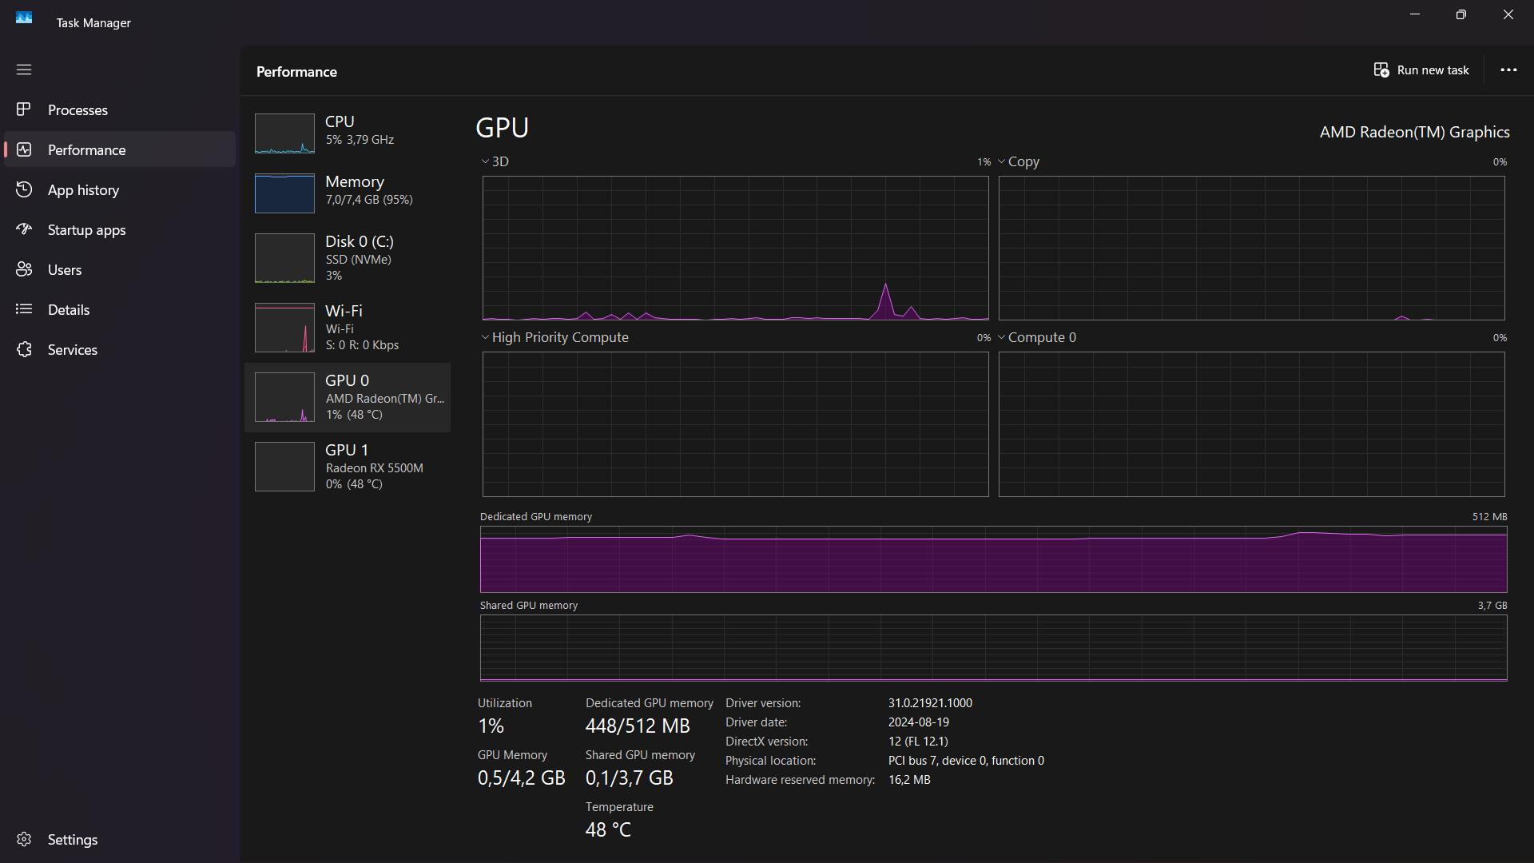1534x863 pixels.
Task: Click the Users people icon
Action: (24, 269)
